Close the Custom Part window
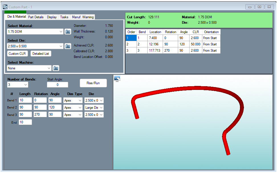This screenshot has width=277, height=173. (x=269, y=7)
